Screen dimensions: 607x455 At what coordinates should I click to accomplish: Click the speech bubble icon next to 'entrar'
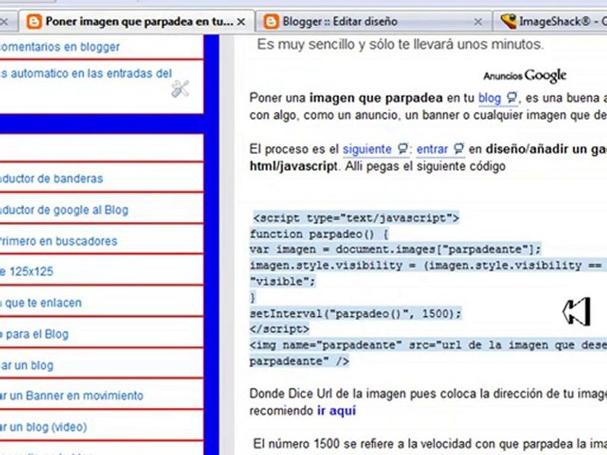[x=458, y=148]
